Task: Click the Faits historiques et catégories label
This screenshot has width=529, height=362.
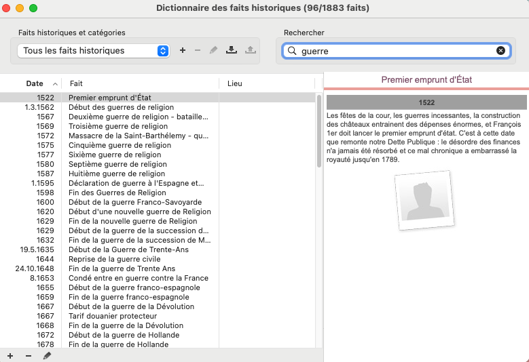Action: pyautogui.click(x=72, y=33)
